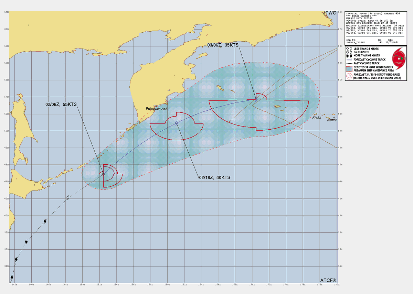Click the 'WTPN32 PGTW 020900' header line
This screenshot has width=413, height=294.
click(359, 19)
